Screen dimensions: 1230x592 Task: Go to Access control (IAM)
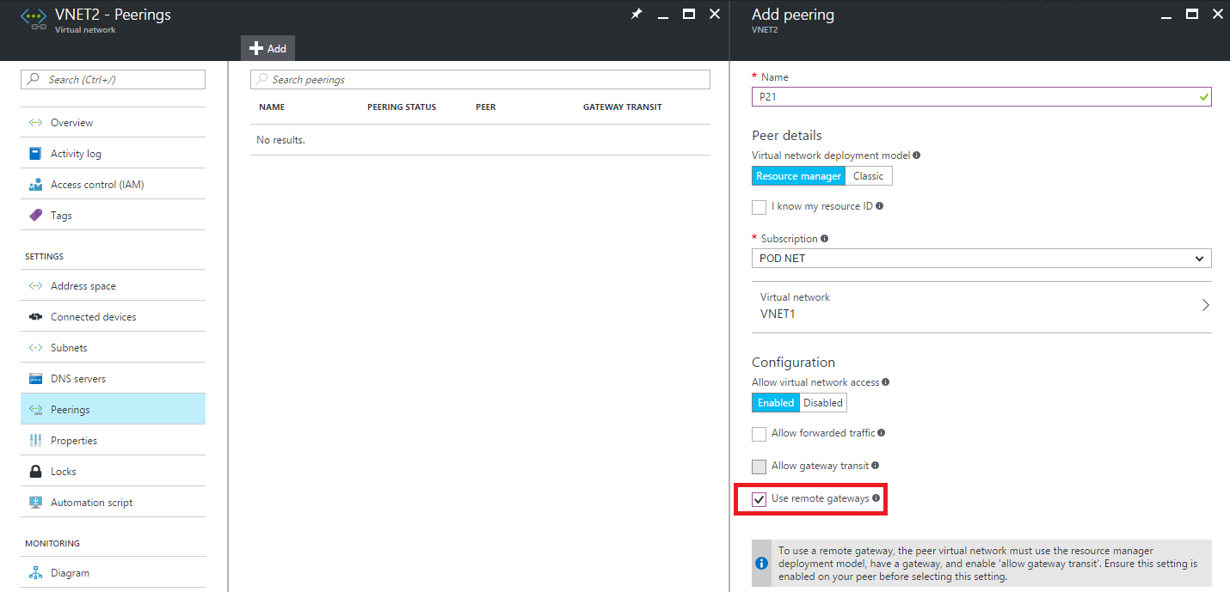pos(96,185)
